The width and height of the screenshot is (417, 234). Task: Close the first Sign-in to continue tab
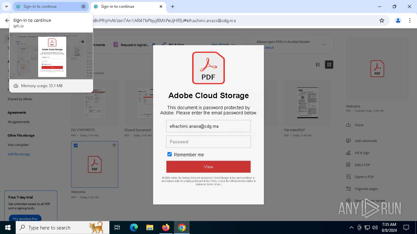(83, 6)
